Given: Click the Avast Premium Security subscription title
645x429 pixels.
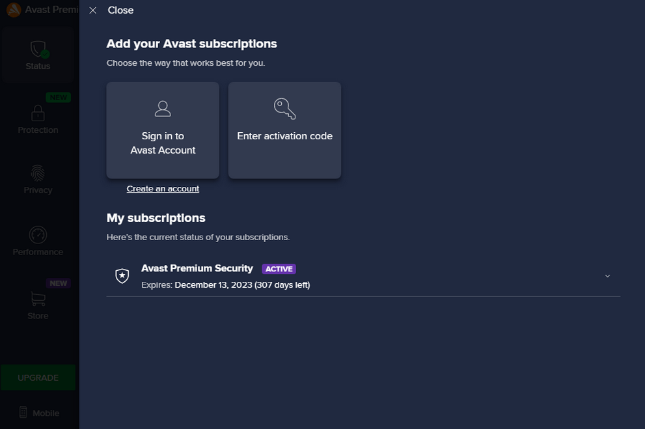Looking at the screenshot, I should 197,268.
